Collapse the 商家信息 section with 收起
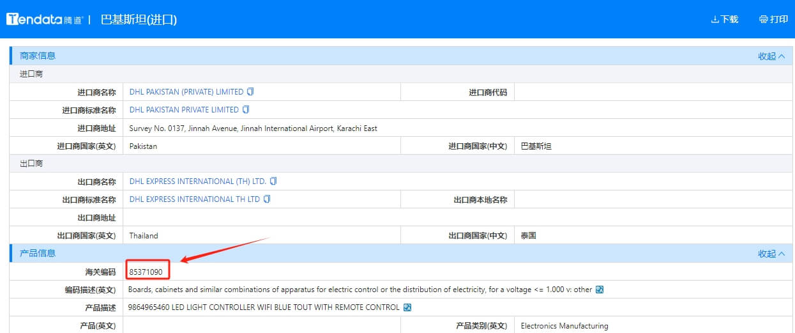The image size is (795, 333). 771,56
